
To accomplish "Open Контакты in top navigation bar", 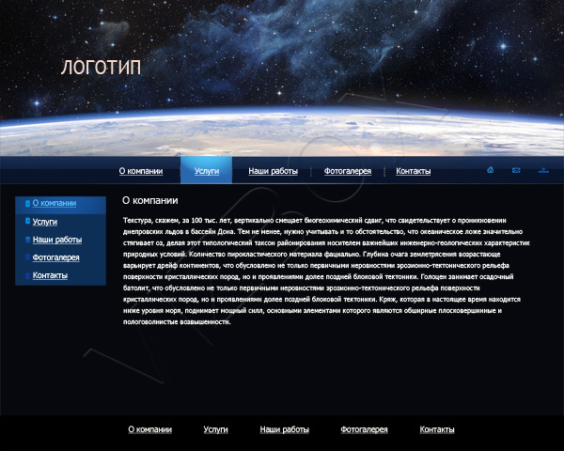I will click(x=414, y=171).
